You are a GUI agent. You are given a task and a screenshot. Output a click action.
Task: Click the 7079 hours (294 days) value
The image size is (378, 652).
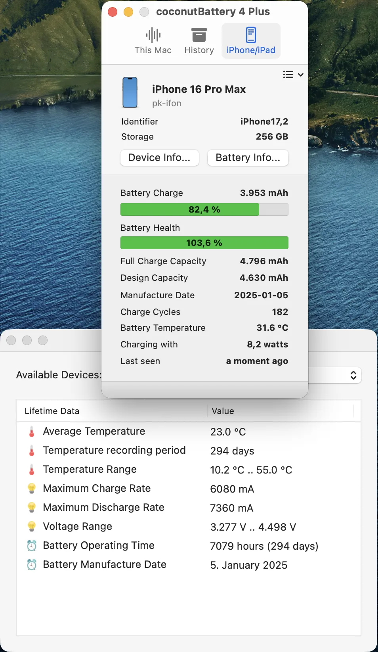point(264,546)
